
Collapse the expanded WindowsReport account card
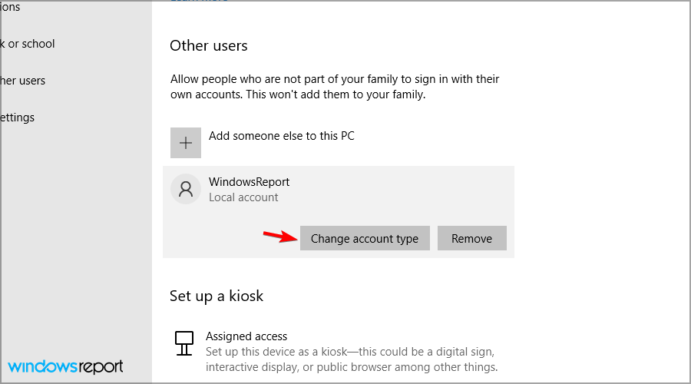[x=339, y=189]
